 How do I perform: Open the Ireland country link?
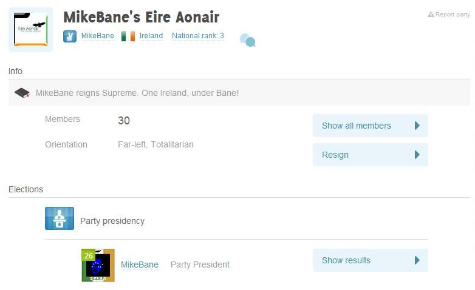(151, 36)
